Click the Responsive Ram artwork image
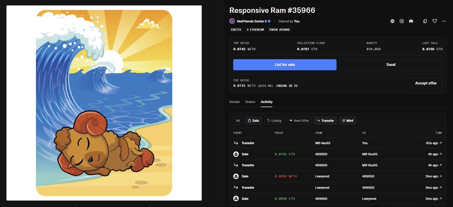The image size is (453, 207). click(104, 103)
